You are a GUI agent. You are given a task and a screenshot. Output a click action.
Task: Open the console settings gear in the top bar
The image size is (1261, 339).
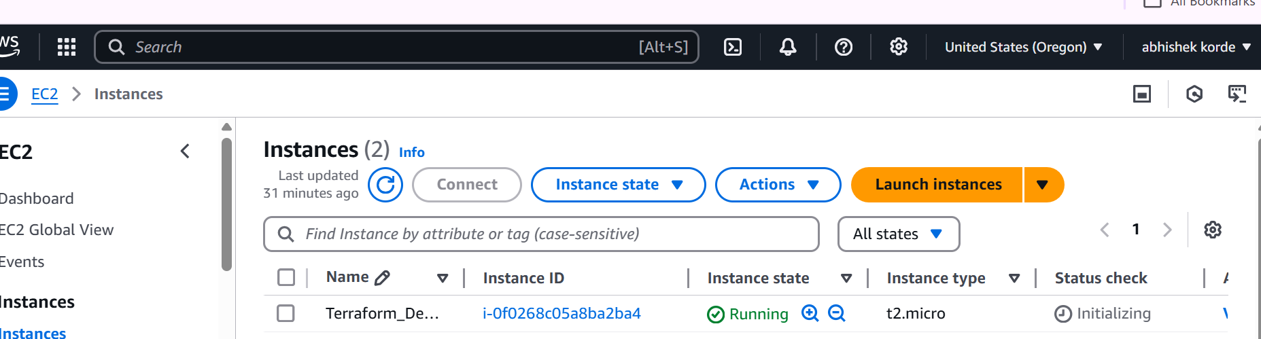pyautogui.click(x=899, y=47)
